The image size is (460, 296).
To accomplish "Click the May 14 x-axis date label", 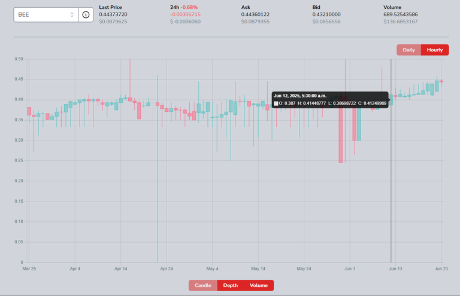I will (258, 268).
